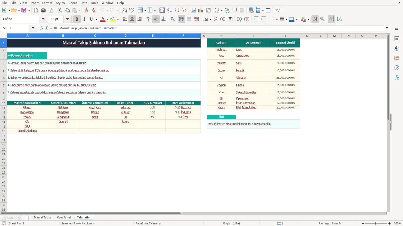The width and height of the screenshot is (403, 226).
Task: Open sidebar Navigator compass icon
Action: (397, 68)
